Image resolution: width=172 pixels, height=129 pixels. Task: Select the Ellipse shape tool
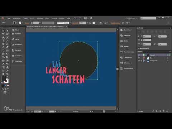[x=3, y=44]
